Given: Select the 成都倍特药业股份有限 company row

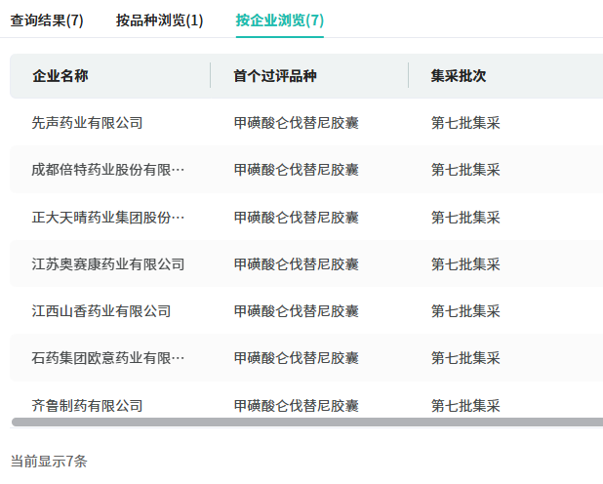Looking at the screenshot, I should point(107,170).
